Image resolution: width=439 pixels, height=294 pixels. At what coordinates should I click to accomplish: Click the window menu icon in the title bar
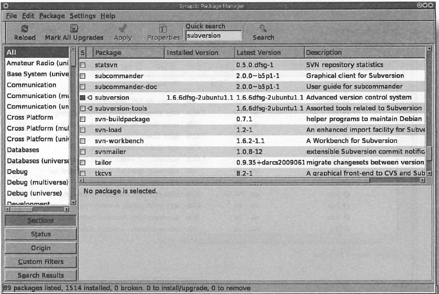6,5
